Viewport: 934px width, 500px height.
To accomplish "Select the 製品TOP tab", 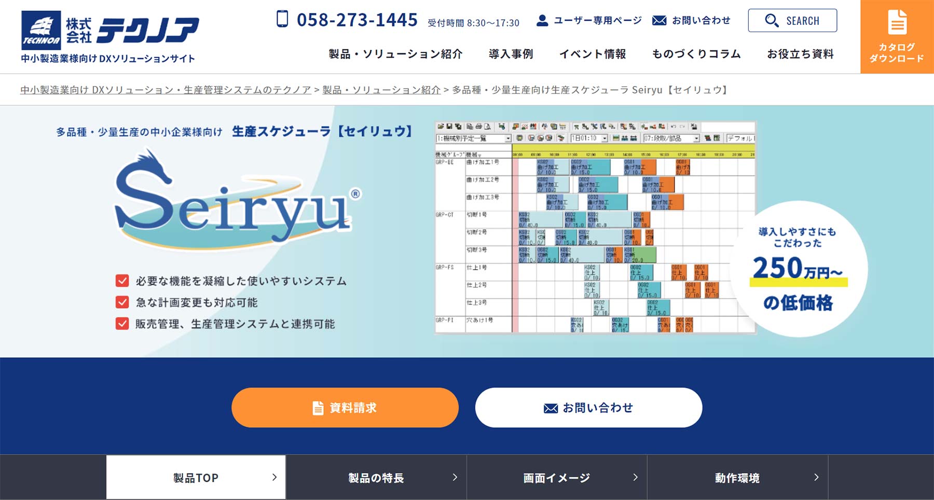I will click(196, 477).
